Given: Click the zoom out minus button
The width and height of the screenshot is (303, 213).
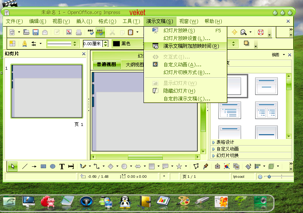Looking at the screenshot, I should coord(260,177).
